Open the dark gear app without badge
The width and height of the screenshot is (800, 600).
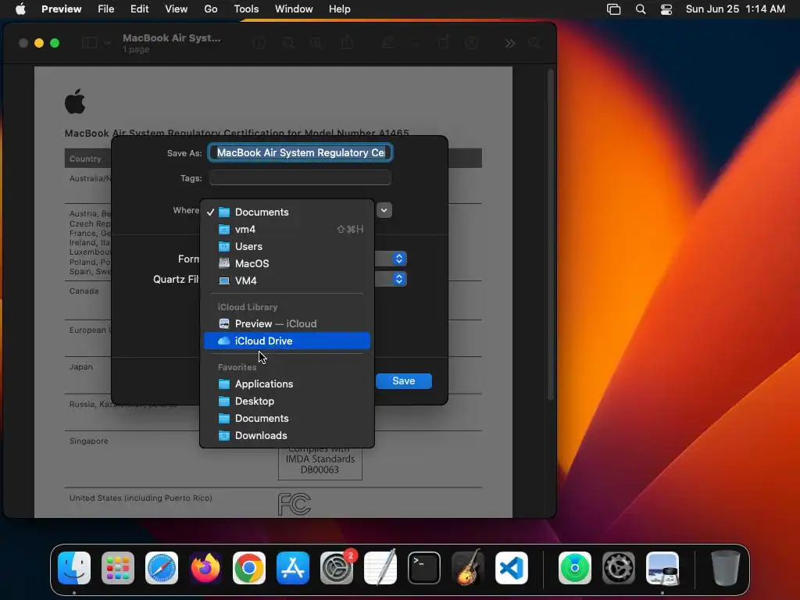pyautogui.click(x=619, y=568)
